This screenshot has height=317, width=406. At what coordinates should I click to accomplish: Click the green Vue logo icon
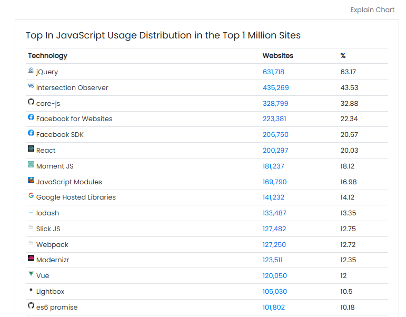coord(31,274)
